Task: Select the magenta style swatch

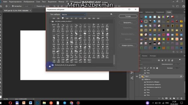Action: coord(168,35)
